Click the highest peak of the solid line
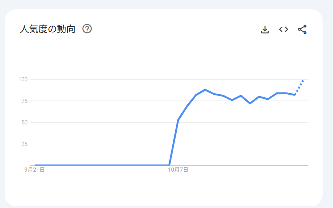This screenshot has width=333, height=208. point(205,90)
